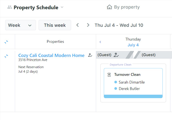This screenshot has height=120, width=172.
Task: Click the blue bar on Turnover card
Action: point(133,96)
